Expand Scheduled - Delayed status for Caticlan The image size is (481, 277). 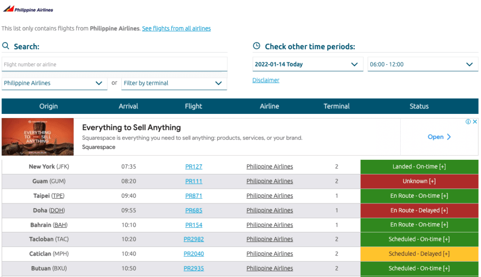click(419, 254)
